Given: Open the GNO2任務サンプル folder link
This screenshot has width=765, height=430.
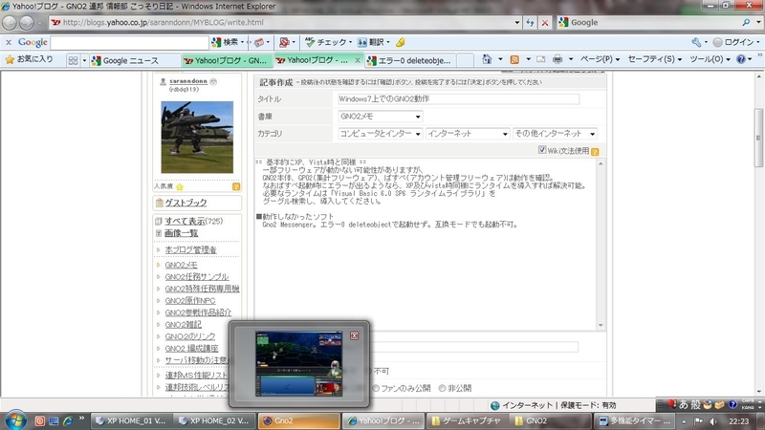Looking at the screenshot, I should click(197, 276).
